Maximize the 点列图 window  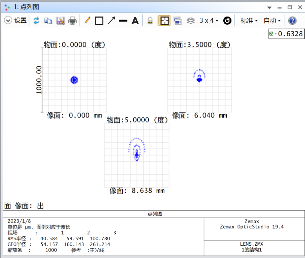point(290,7)
